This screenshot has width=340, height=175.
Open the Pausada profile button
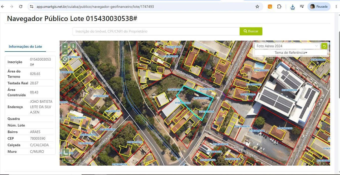click(319, 7)
